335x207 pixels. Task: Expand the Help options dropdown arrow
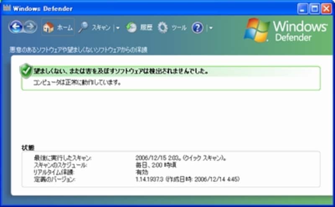[211, 28]
